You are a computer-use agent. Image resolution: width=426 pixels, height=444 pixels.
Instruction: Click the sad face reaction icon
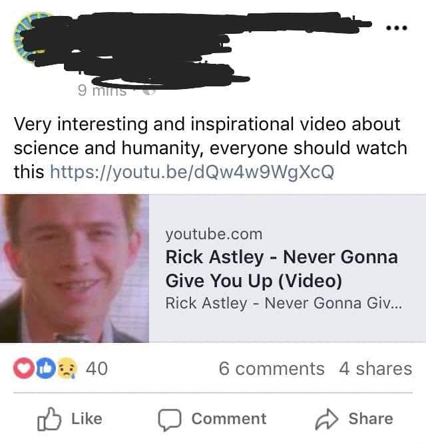(67, 368)
